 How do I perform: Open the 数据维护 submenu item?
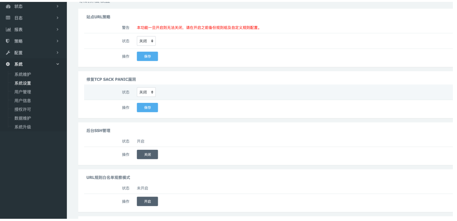(x=23, y=118)
